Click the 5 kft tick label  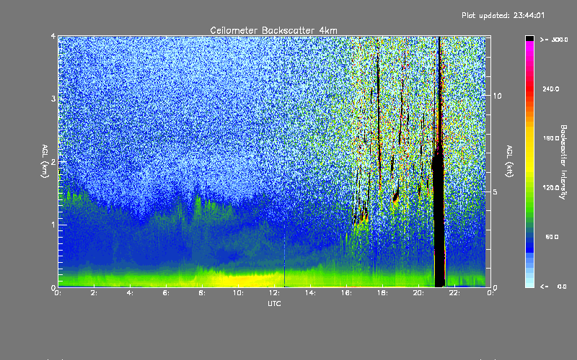(x=495, y=192)
